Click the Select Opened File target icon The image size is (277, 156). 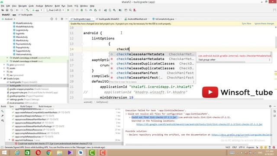tap(52, 19)
